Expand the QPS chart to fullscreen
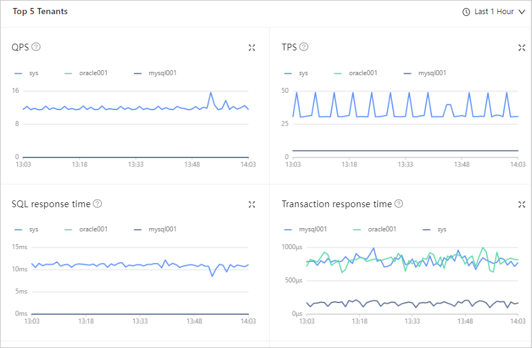 (252, 47)
